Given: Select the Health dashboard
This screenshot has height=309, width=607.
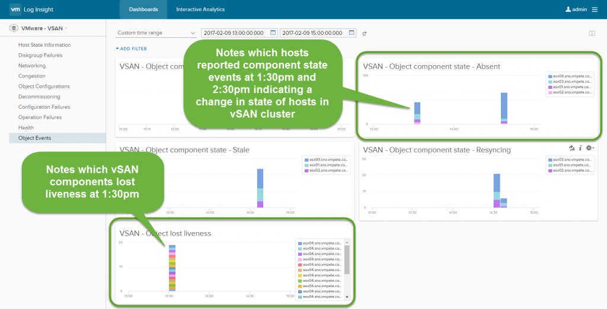Looking at the screenshot, I should point(25,128).
